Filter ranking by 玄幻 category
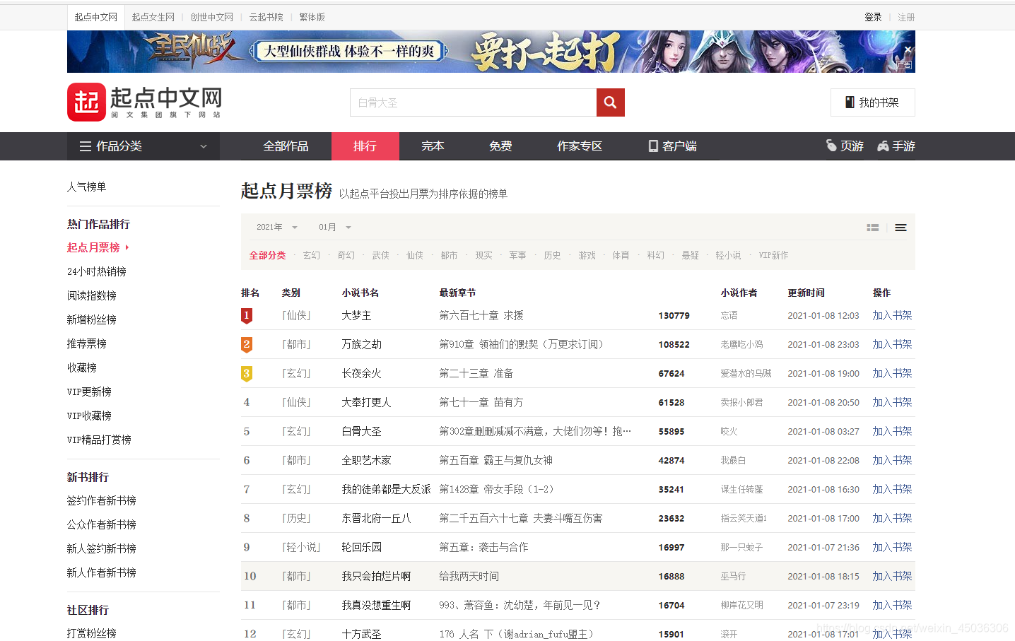 coord(312,255)
